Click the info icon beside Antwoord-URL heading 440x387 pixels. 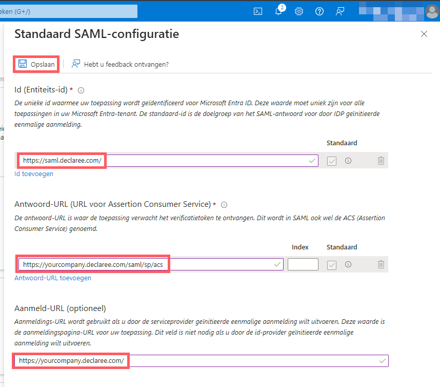[224, 204]
